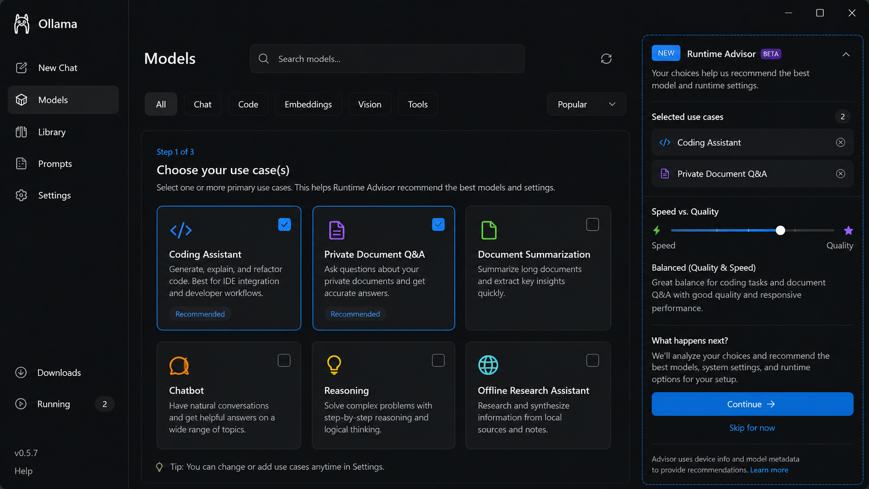
Task: Filter models by Tools
Action: (x=418, y=104)
